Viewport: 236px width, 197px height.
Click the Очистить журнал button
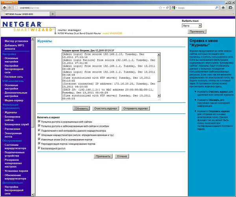coord(105,108)
